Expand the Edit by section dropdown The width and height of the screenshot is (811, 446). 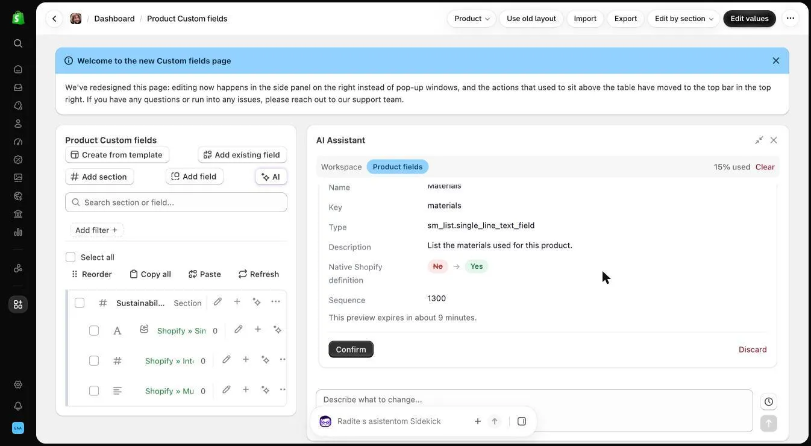pos(684,19)
